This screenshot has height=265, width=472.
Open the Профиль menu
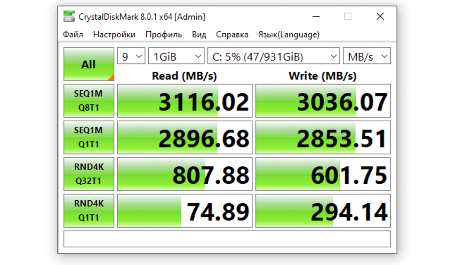coord(164,35)
